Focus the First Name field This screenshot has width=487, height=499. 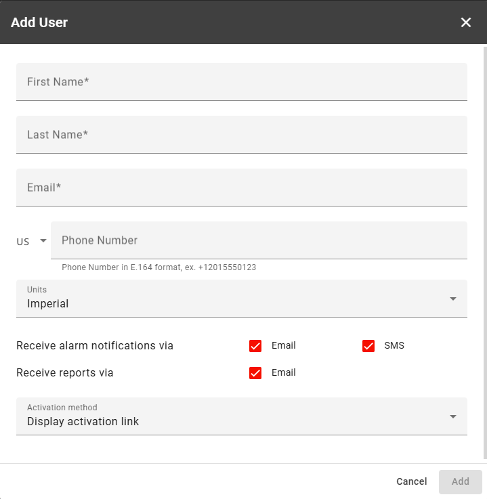point(241,82)
